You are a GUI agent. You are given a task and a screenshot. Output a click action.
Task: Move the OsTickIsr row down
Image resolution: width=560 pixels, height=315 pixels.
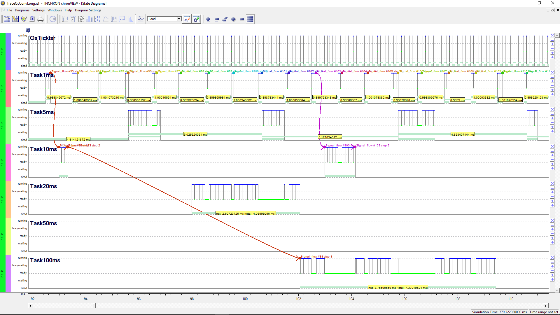click(552, 57)
